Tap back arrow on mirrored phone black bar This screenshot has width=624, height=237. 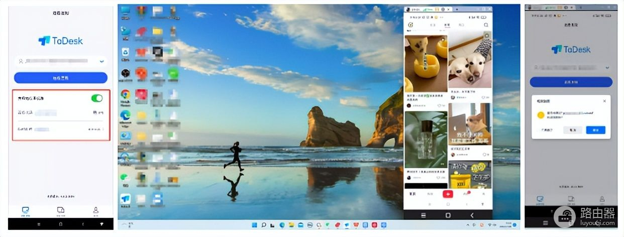[472, 215]
